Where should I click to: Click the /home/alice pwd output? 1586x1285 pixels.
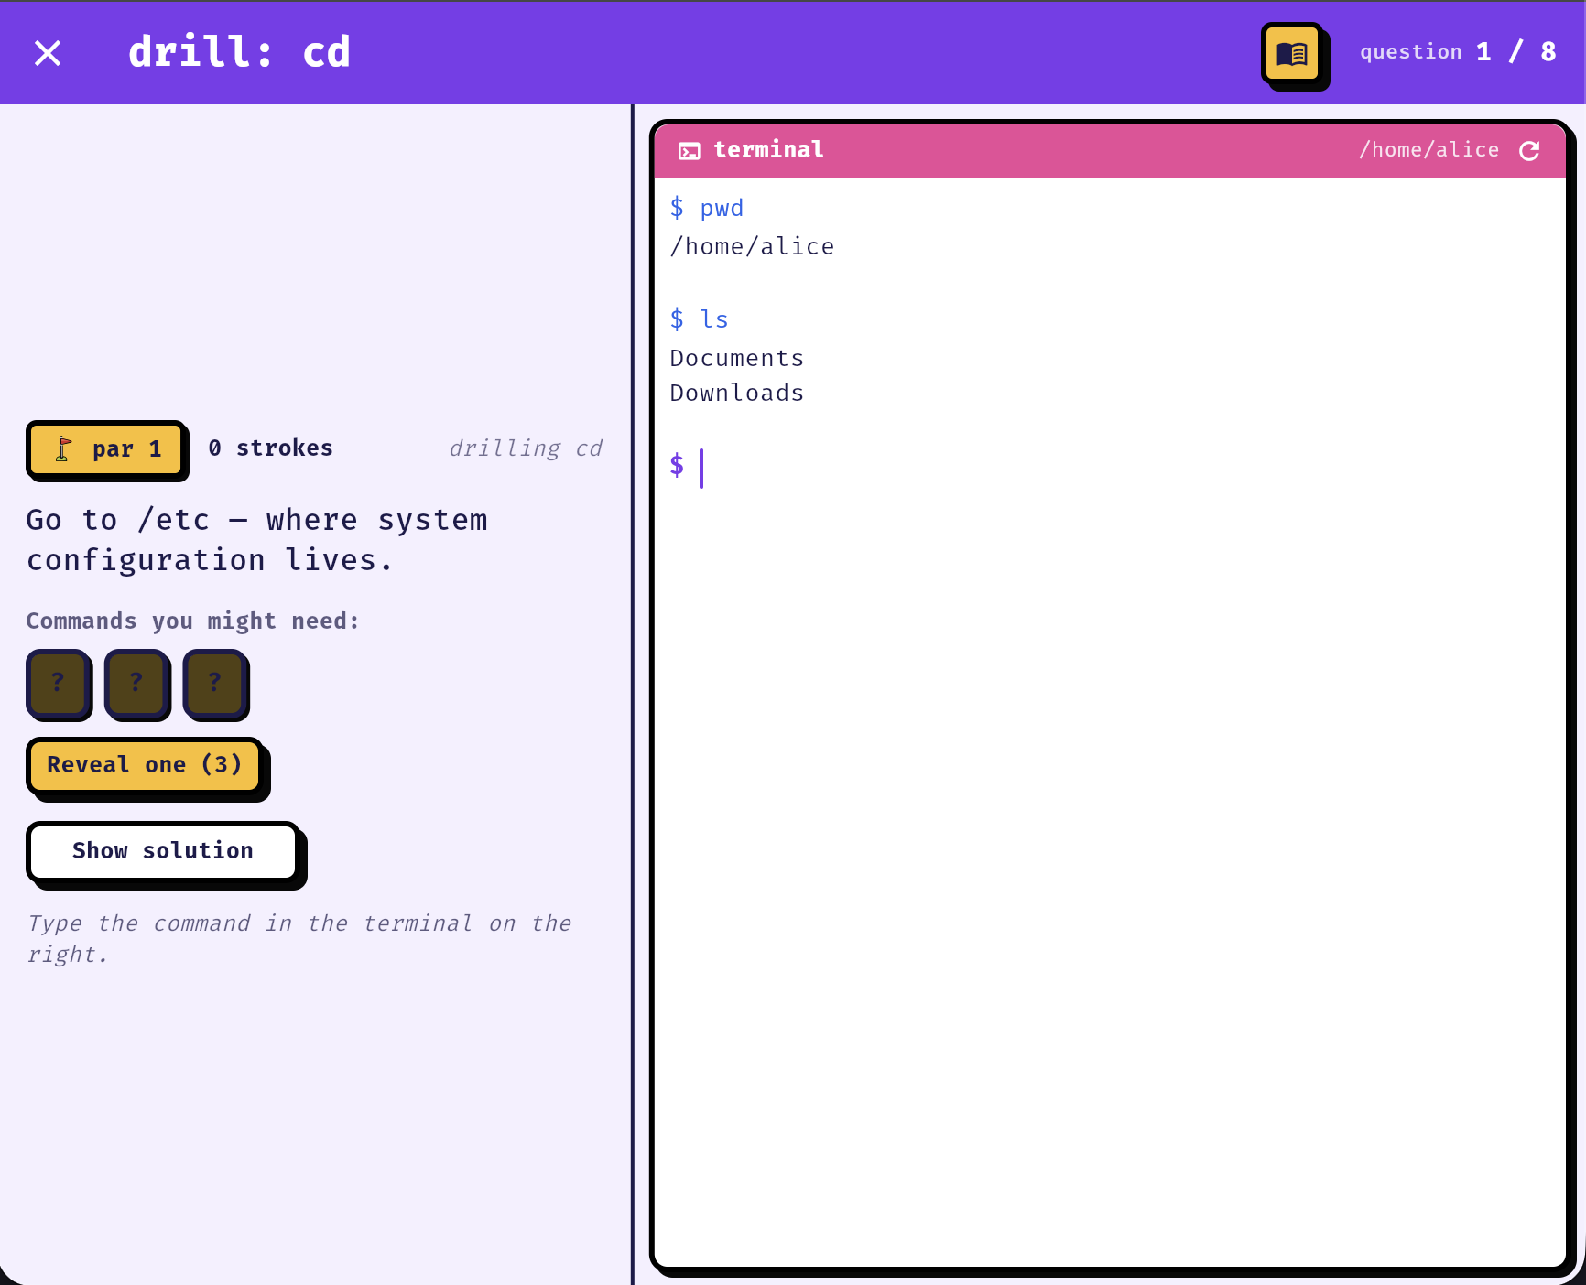tap(752, 247)
